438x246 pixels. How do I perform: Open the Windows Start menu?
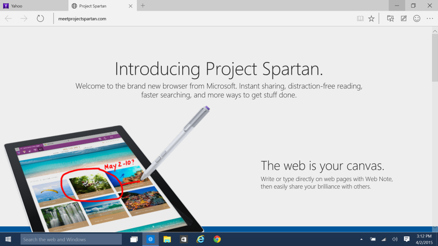[x=8, y=239]
